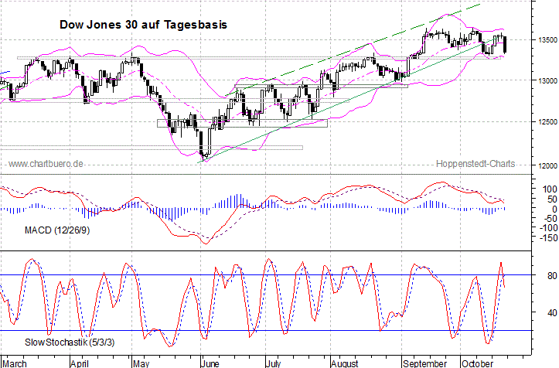This screenshot has height=368, width=559.
Task: Click the MACD (12/26/9) indicator label
Action: coord(57,230)
